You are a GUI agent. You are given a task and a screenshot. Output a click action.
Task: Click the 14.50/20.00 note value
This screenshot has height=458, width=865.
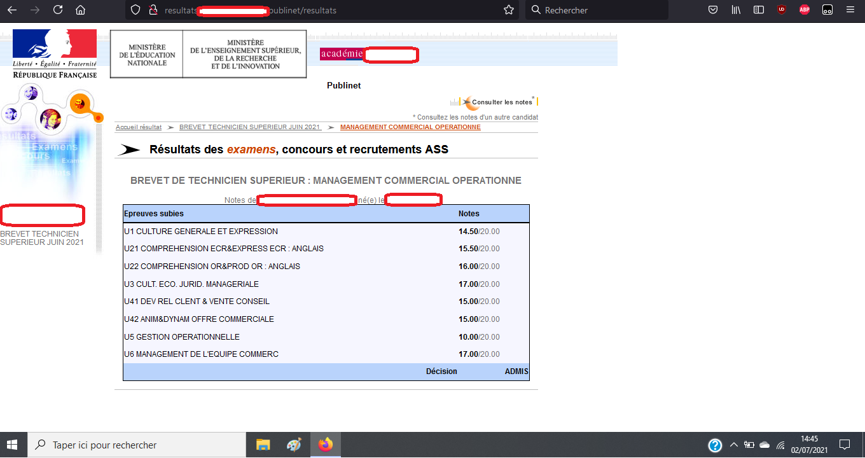(x=480, y=232)
